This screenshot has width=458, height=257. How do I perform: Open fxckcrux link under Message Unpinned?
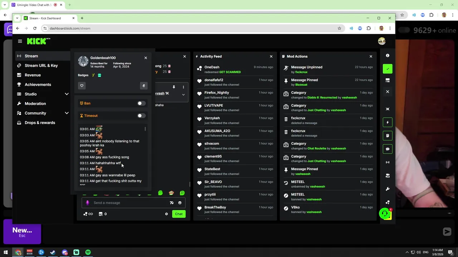301,72
